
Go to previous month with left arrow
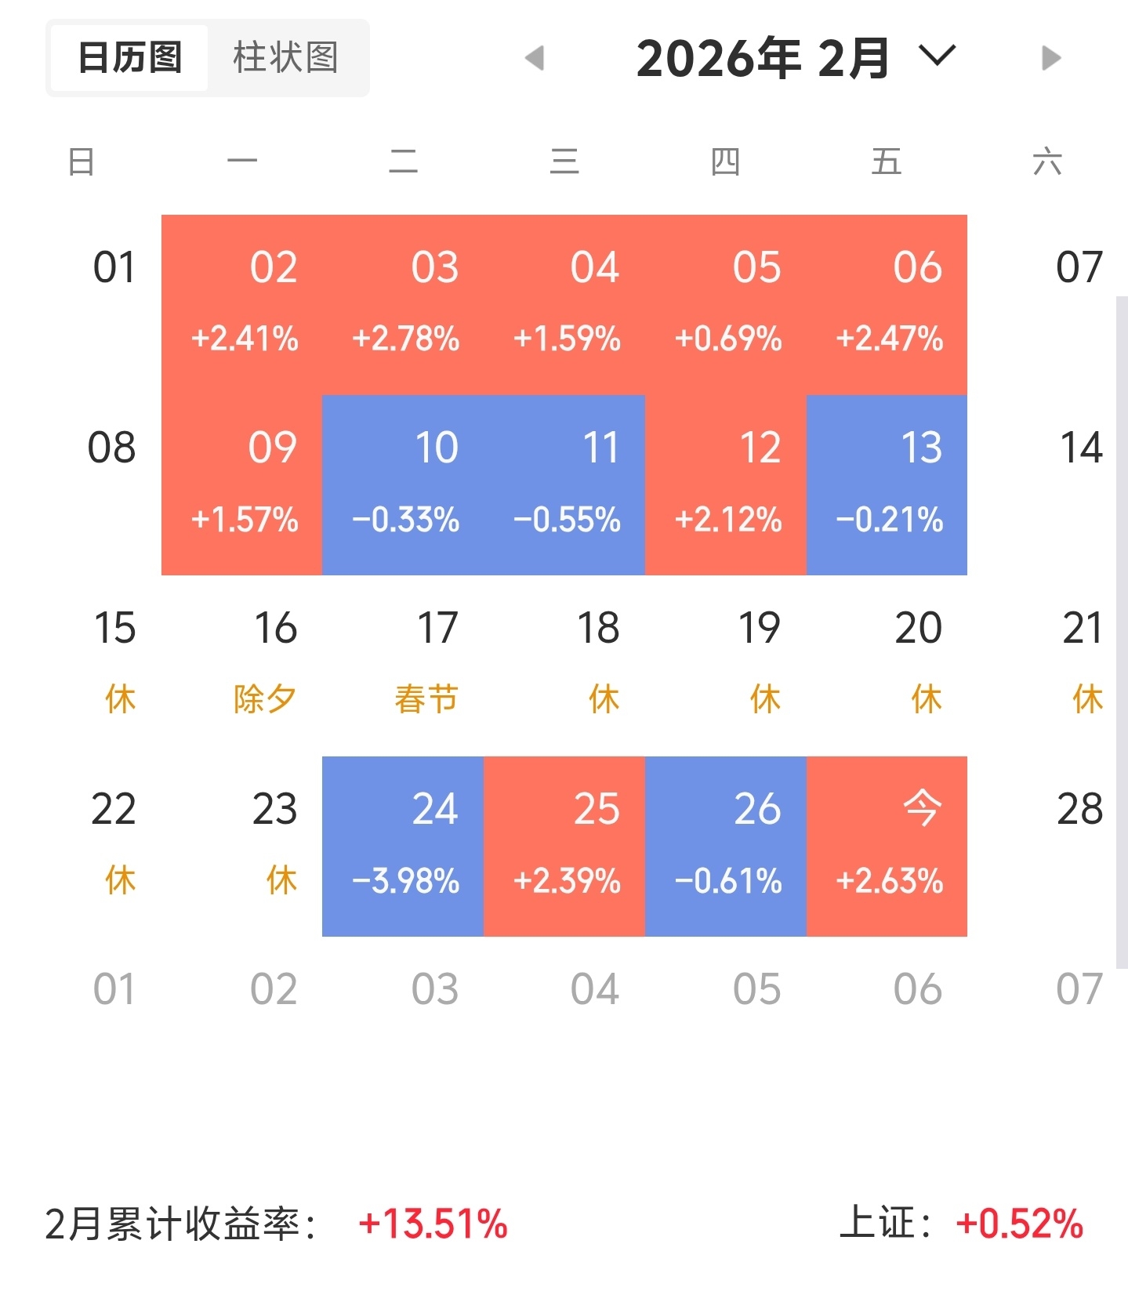[535, 57]
